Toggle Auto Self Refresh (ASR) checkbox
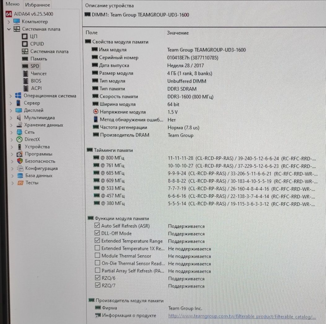The height and width of the screenshot is (324, 326). coord(97,225)
